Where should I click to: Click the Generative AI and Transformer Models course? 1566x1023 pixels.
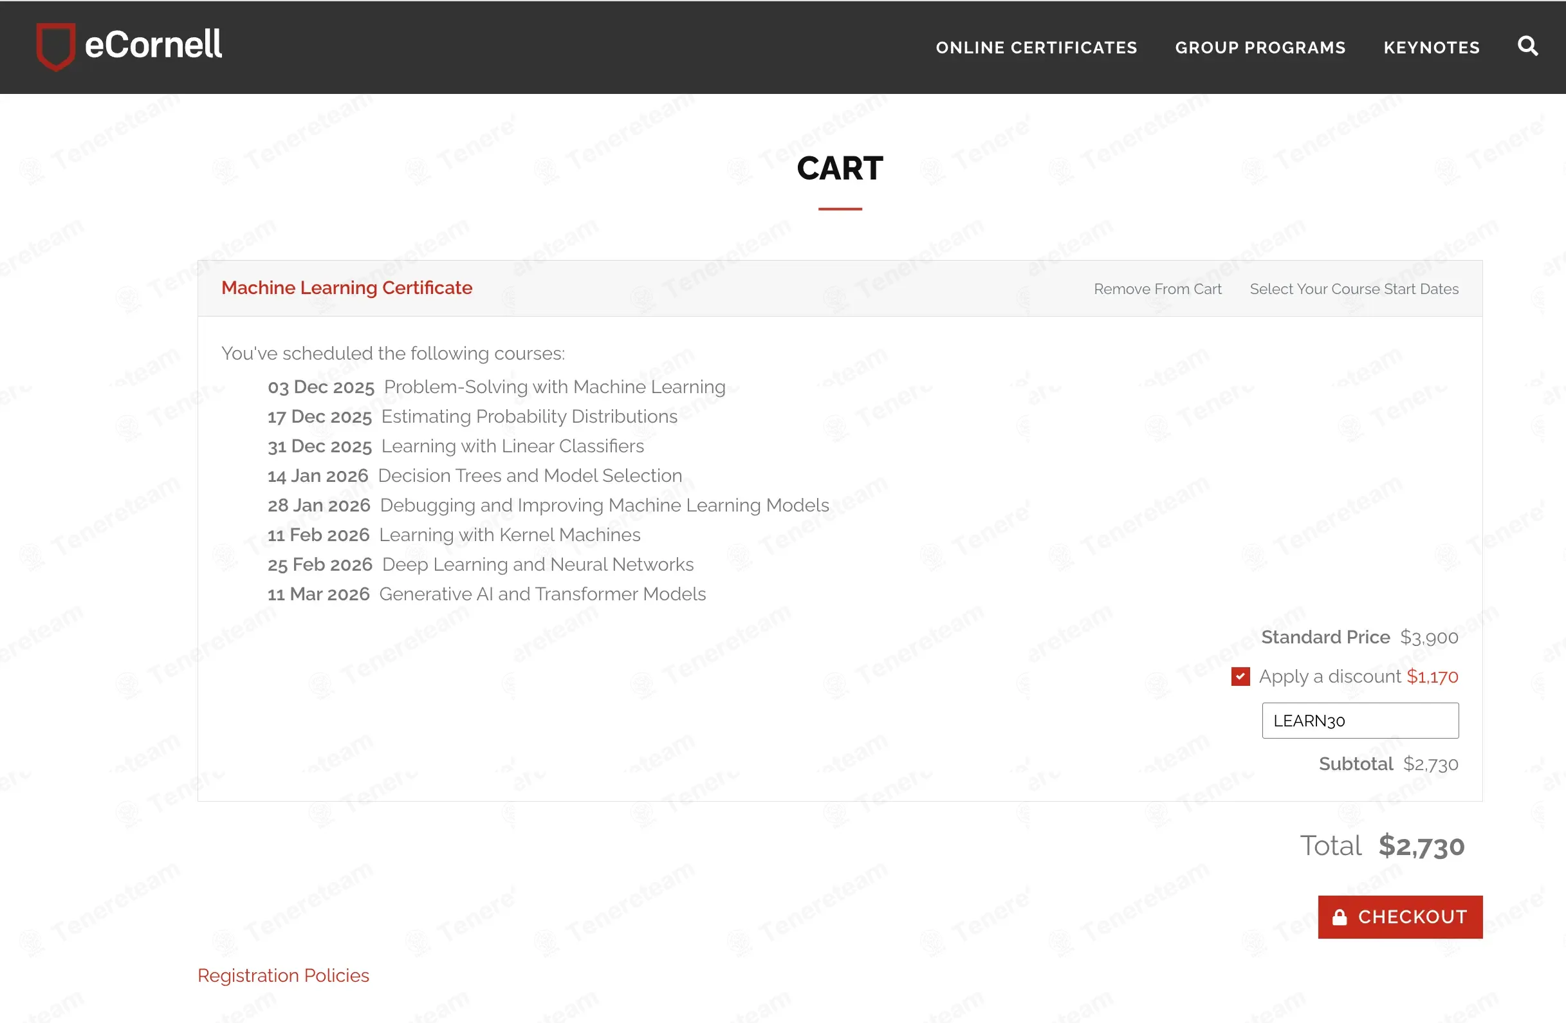[542, 594]
